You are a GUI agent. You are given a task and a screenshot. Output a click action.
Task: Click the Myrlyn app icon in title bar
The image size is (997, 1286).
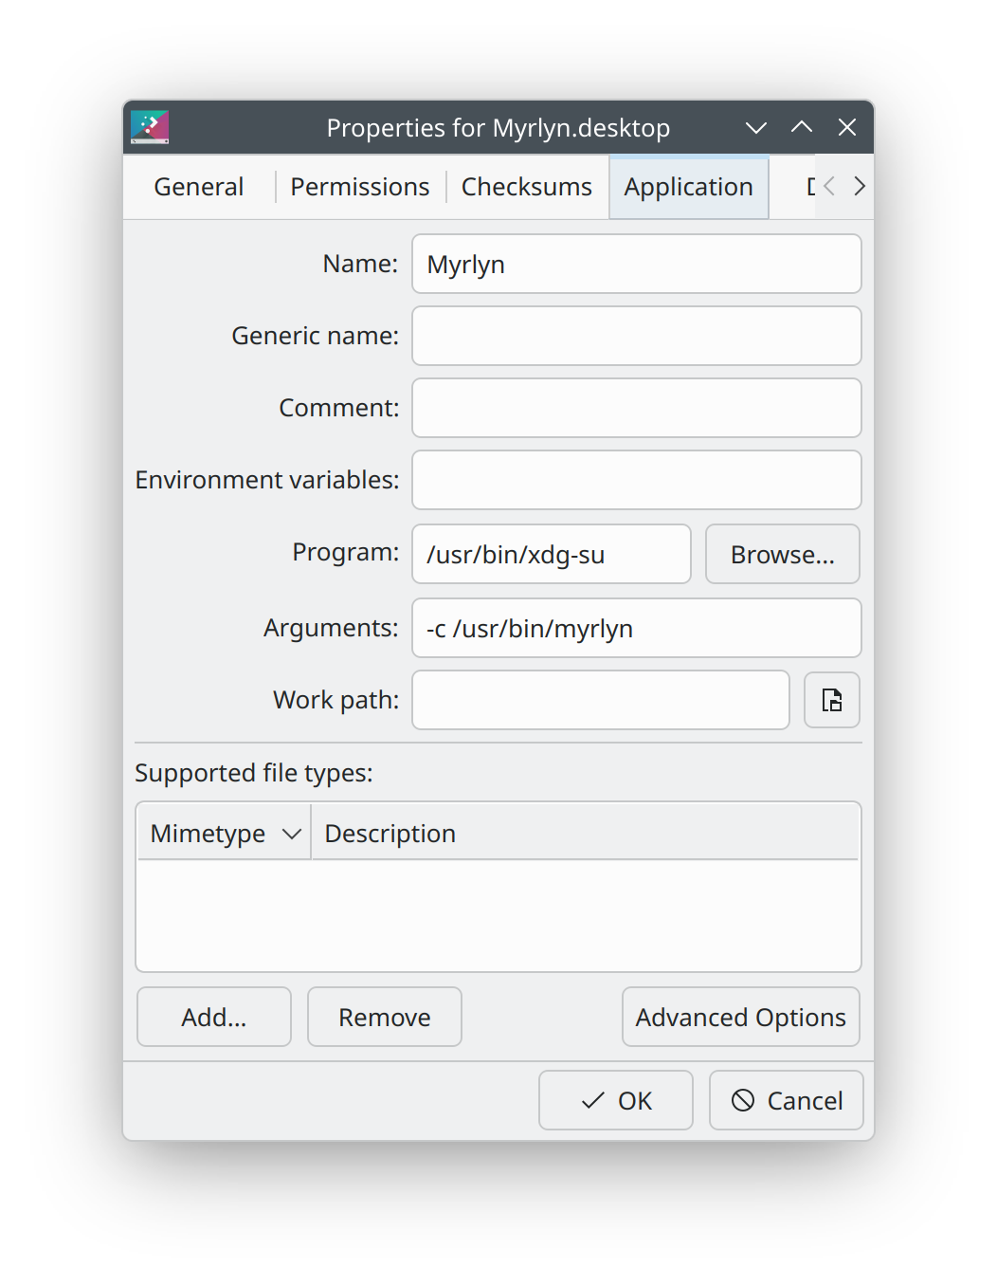click(150, 127)
